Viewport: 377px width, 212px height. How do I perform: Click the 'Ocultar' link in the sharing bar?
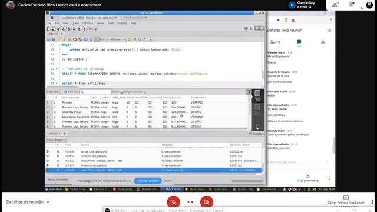point(168,181)
